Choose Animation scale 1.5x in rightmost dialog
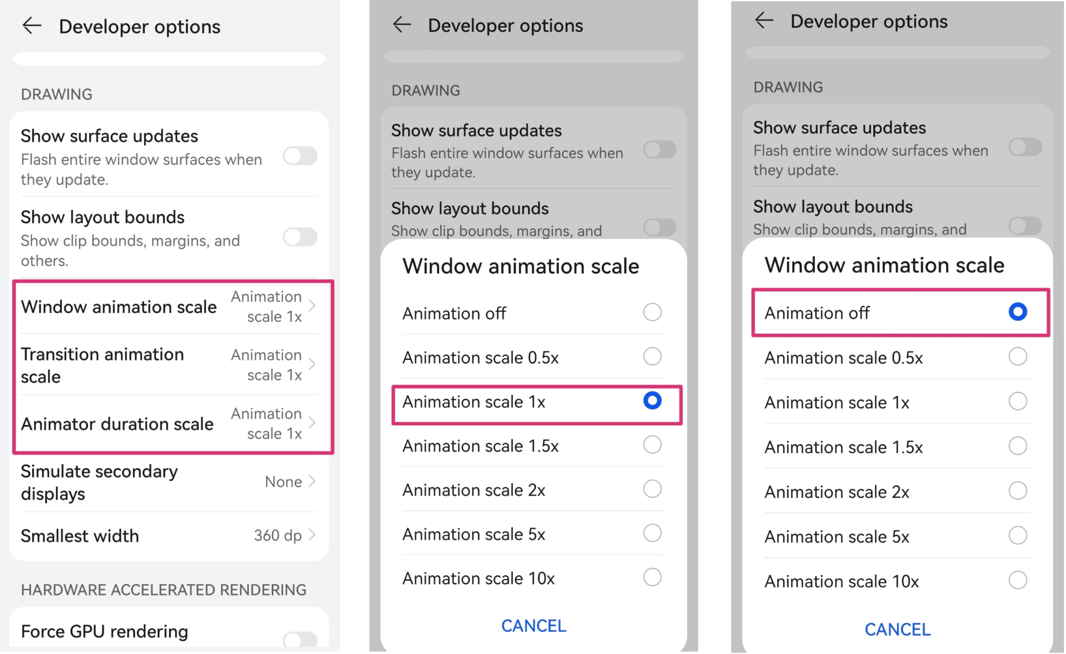 897,447
